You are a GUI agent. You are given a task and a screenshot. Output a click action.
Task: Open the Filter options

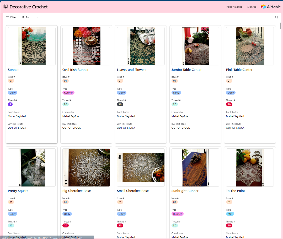[11, 17]
